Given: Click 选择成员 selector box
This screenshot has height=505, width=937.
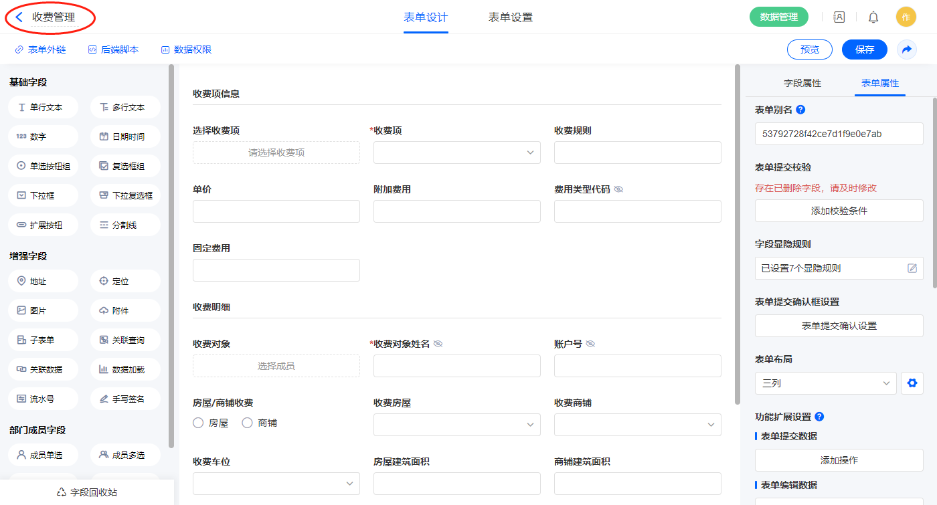Looking at the screenshot, I should click(x=276, y=366).
